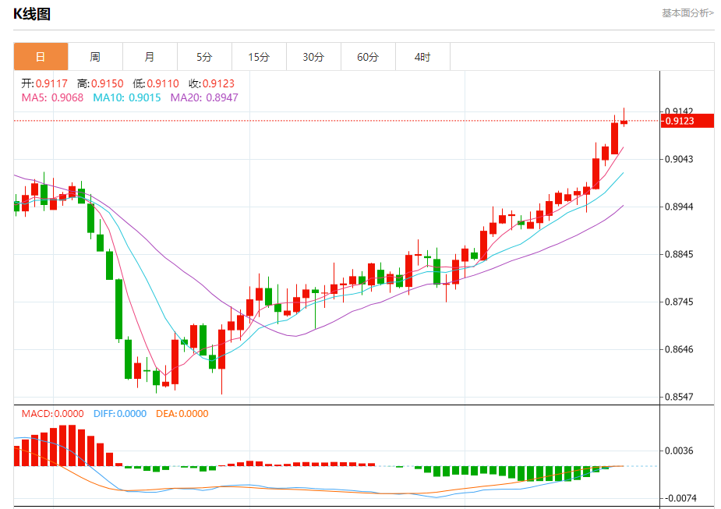Click the 低:0.9110 low value
Viewport: 721px width, 509px height.
(155, 83)
